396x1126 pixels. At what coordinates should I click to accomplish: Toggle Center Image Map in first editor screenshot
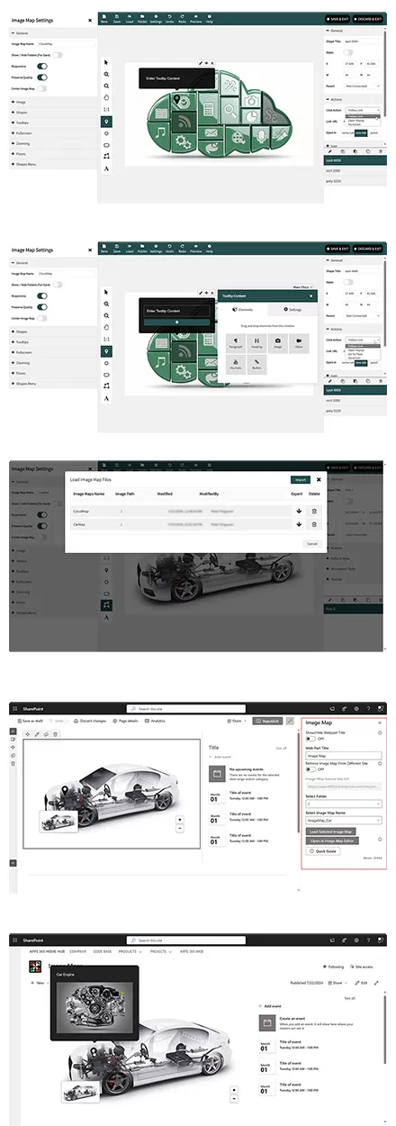tap(41, 88)
